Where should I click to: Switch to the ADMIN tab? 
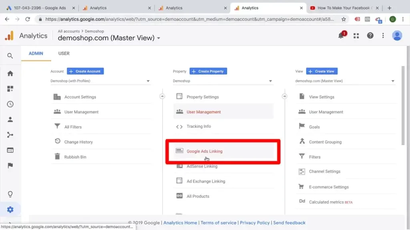coord(36,54)
